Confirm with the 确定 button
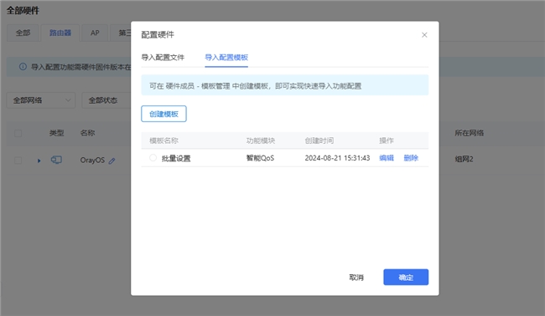 click(x=406, y=278)
